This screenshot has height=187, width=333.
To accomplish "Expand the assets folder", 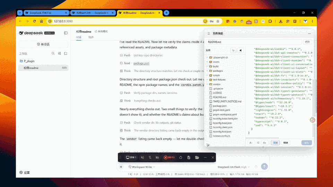I will [207, 62].
